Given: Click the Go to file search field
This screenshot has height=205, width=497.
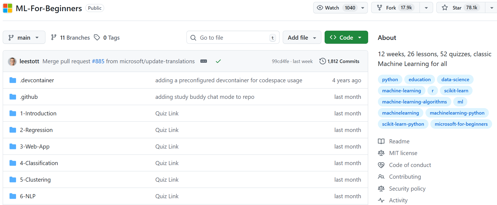Looking at the screenshot, I should 233,37.
